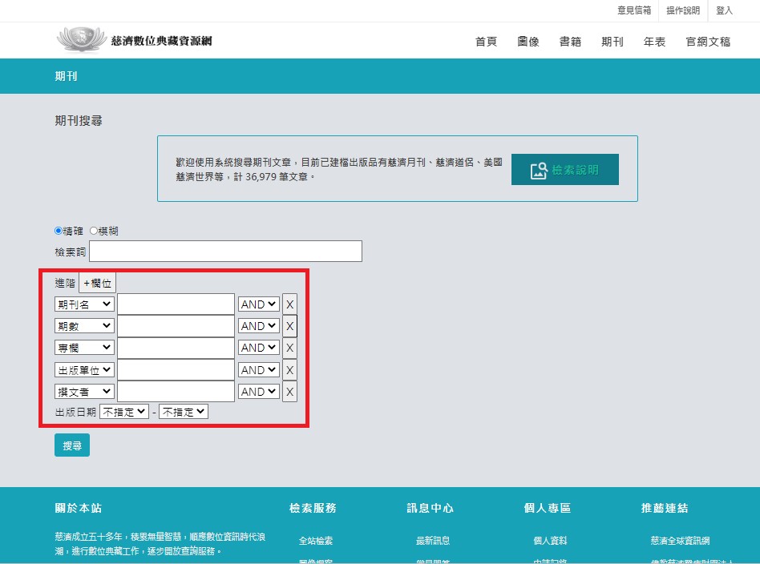This screenshot has height=564, width=760.
Task: Remove the 出版單位 search field row
Action: (x=290, y=370)
